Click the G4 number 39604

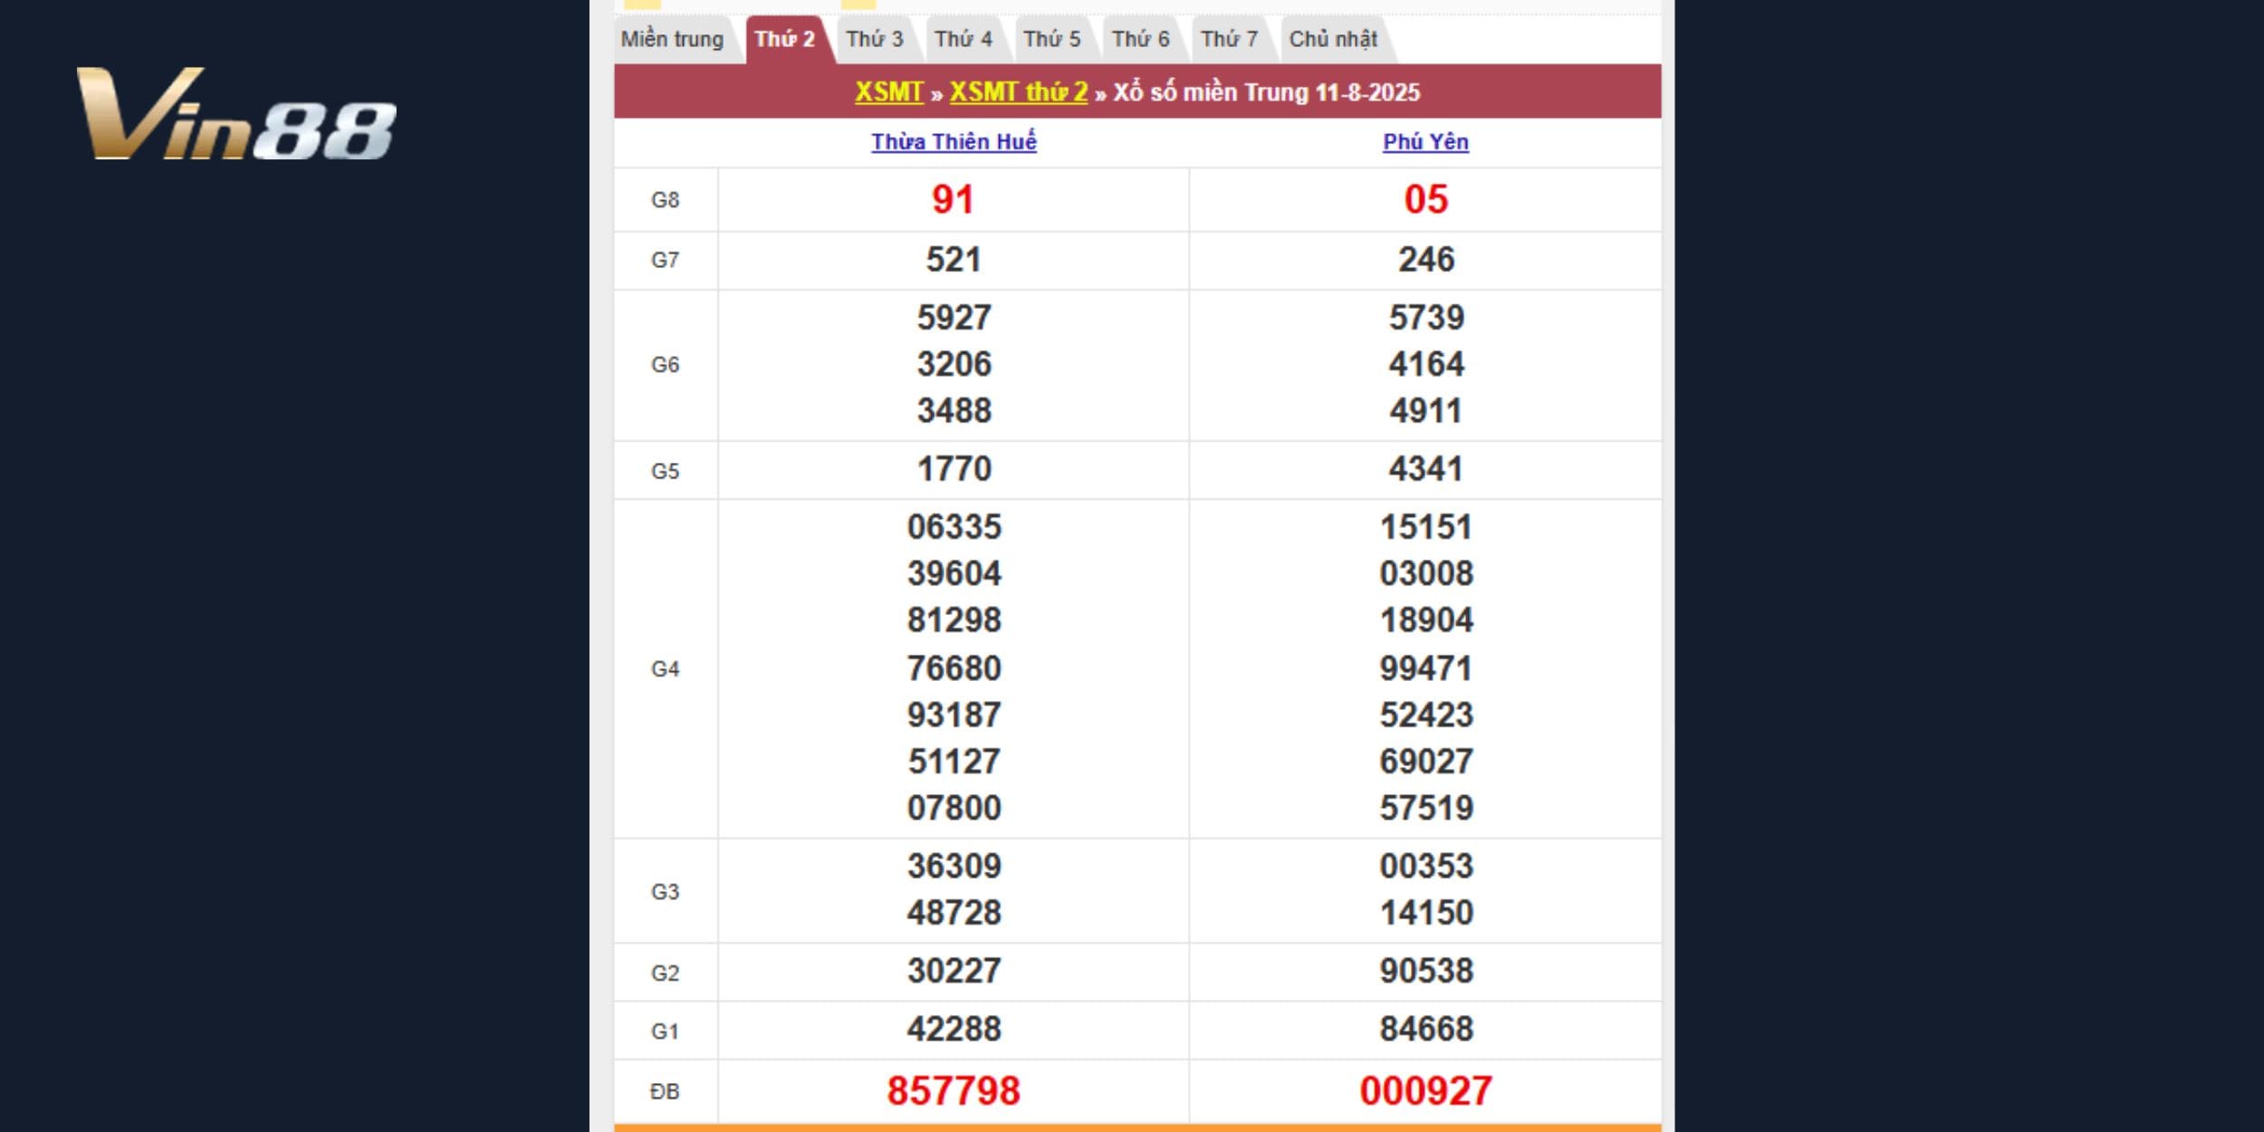click(954, 573)
